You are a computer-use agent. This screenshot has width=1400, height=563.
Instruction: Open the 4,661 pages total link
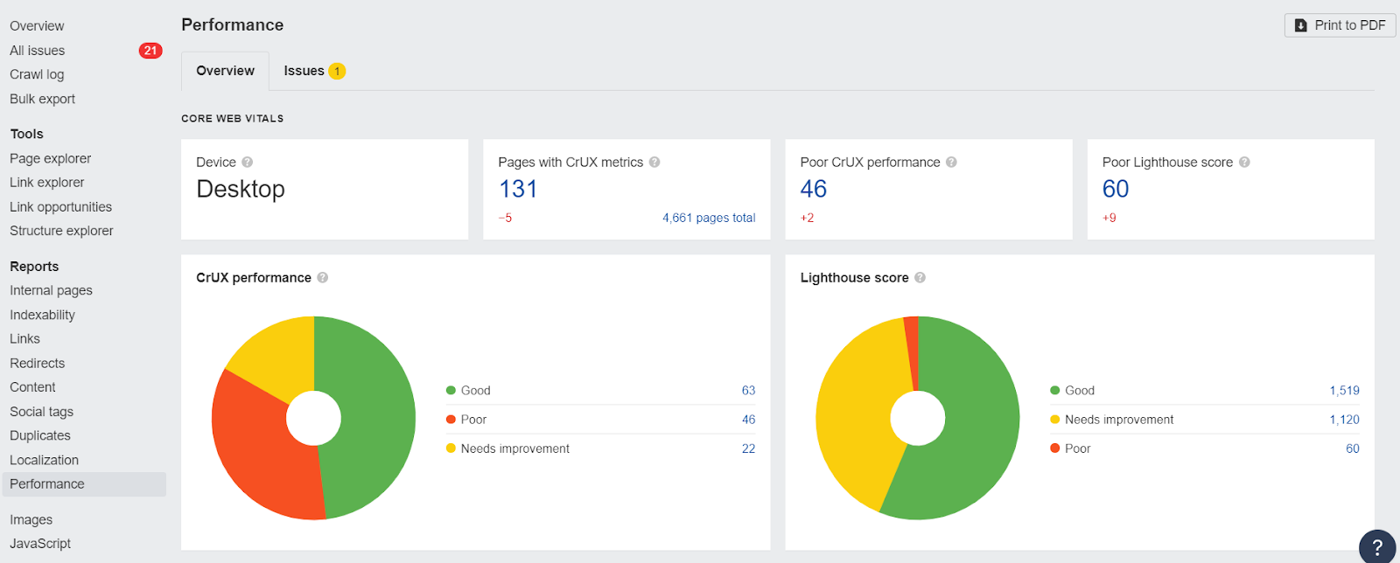pos(709,218)
